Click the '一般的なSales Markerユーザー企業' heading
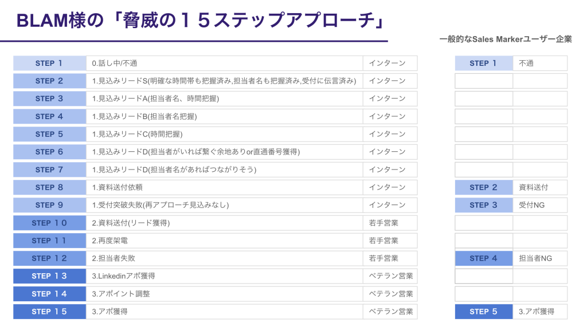 click(x=505, y=40)
